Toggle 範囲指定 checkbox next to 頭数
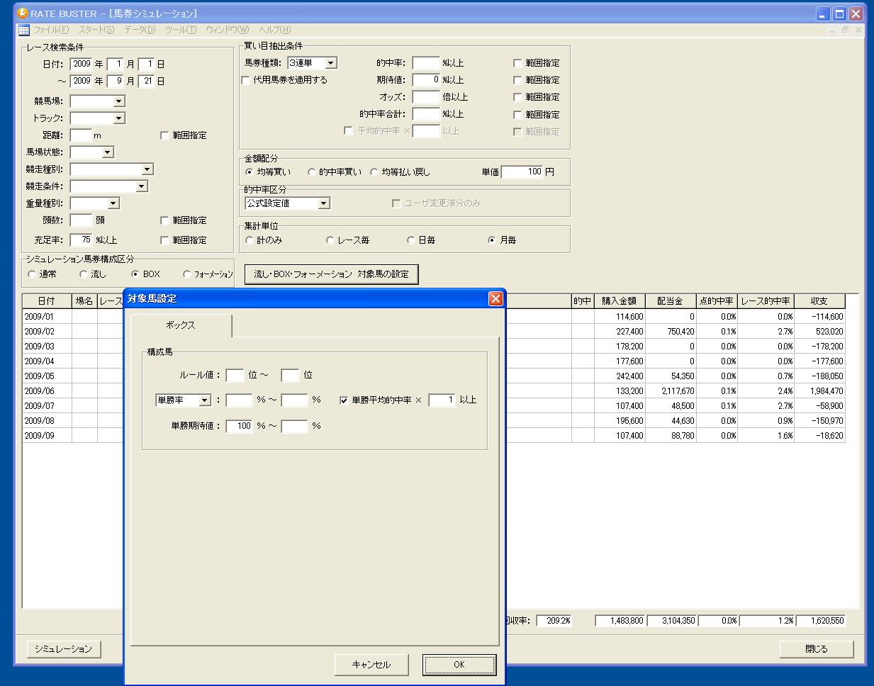874x686 pixels. (x=165, y=220)
